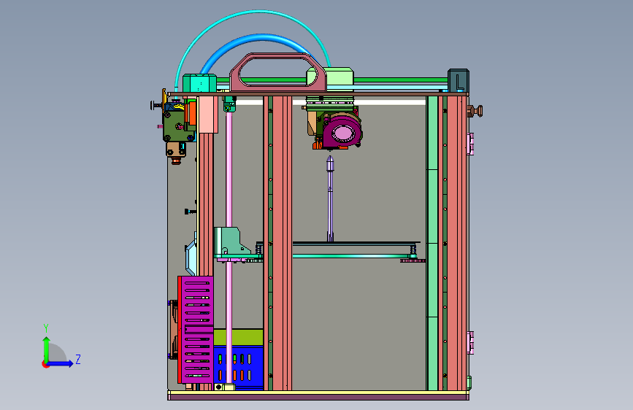
Task: Select the black screw on left panel
Action: tap(190, 212)
